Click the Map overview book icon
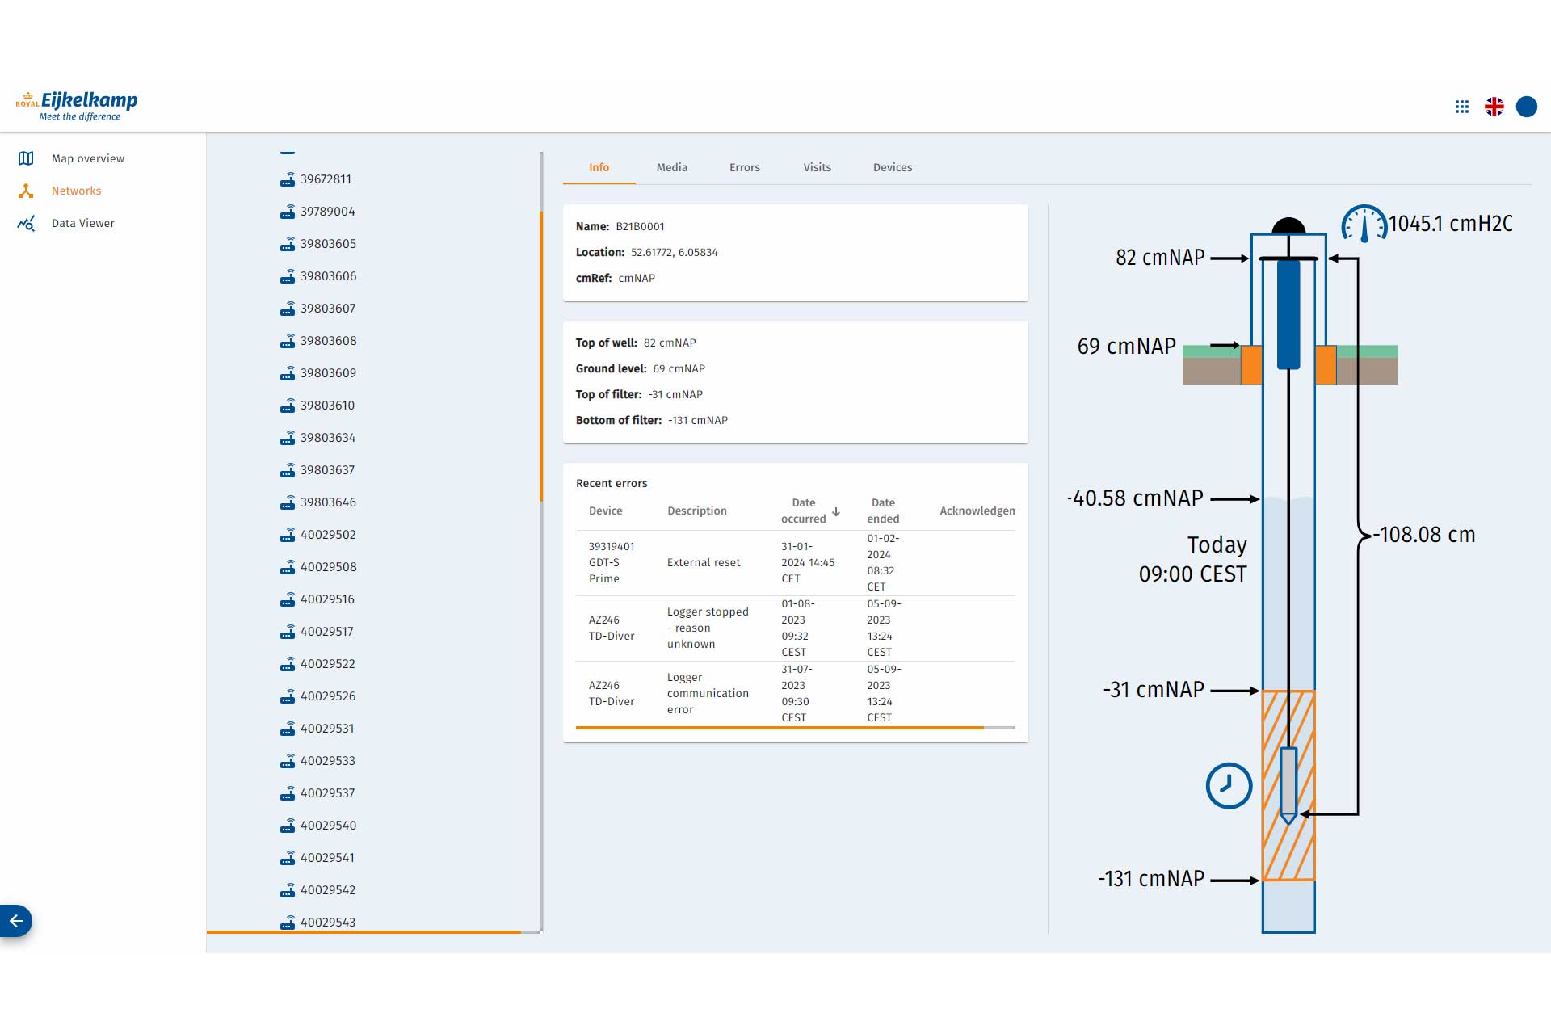Image resolution: width=1551 pixels, height=1034 pixels. [26, 158]
